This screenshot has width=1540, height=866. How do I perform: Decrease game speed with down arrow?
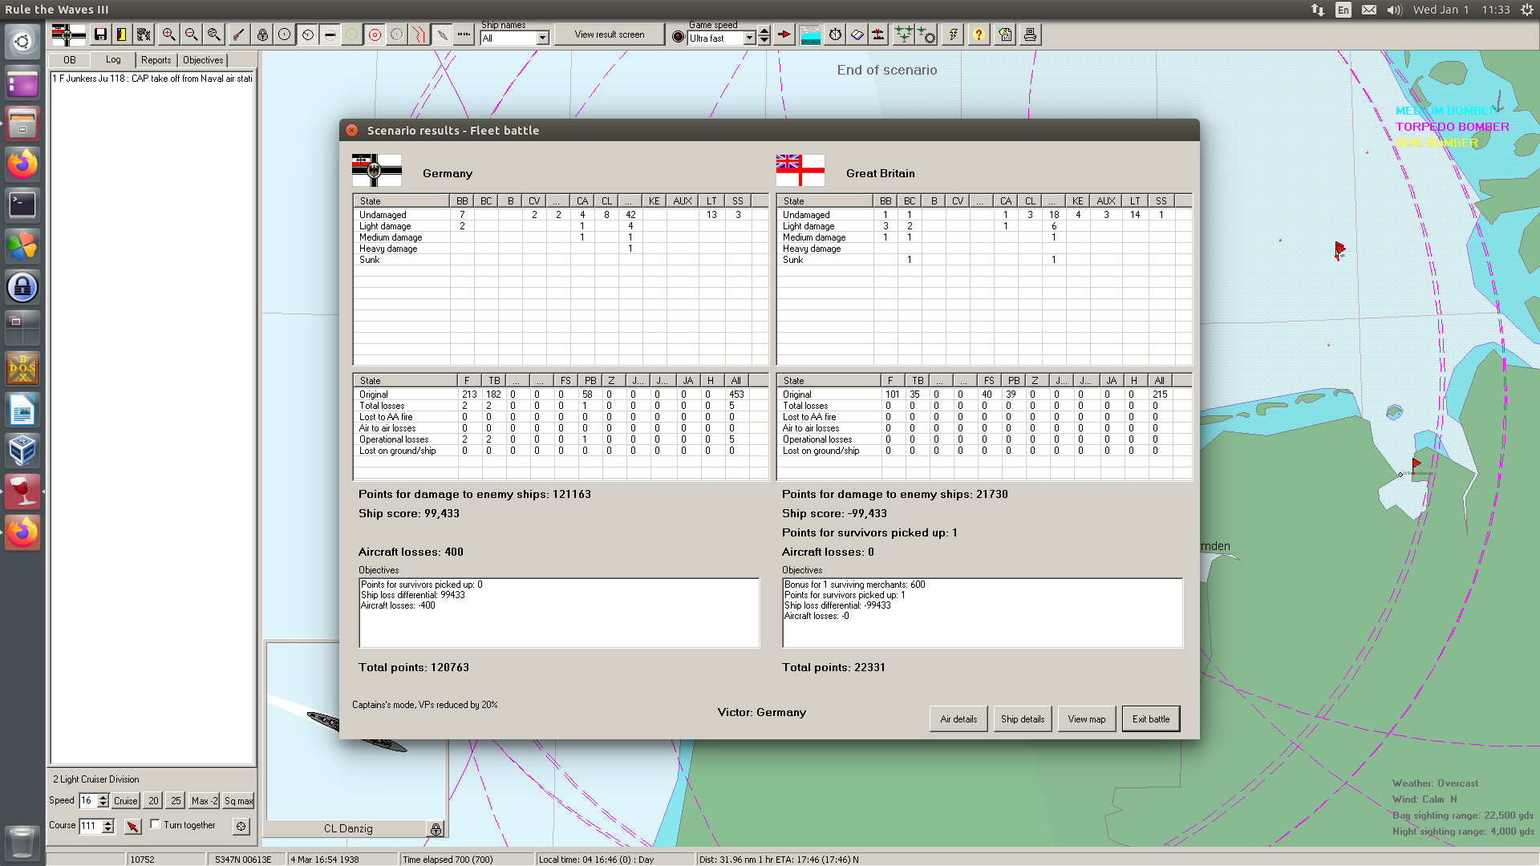pyautogui.click(x=764, y=40)
